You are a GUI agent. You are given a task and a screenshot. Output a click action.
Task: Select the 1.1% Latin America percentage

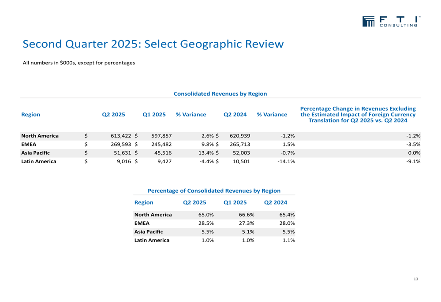(x=287, y=240)
